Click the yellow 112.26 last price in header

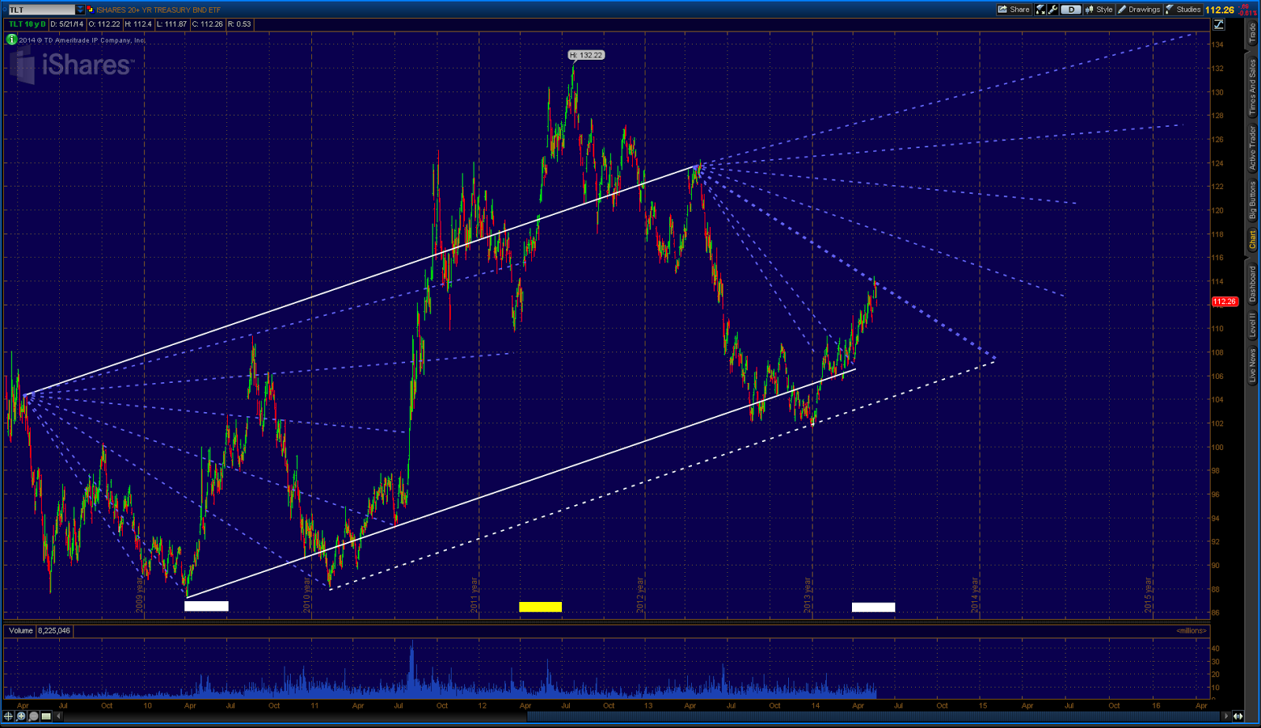pyautogui.click(x=1219, y=10)
